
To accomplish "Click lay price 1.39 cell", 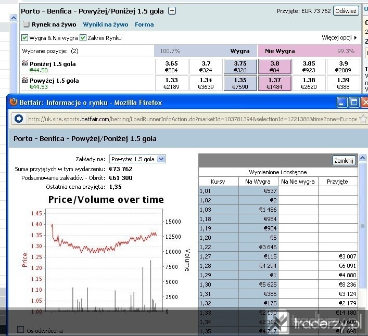I will tap(344, 83).
